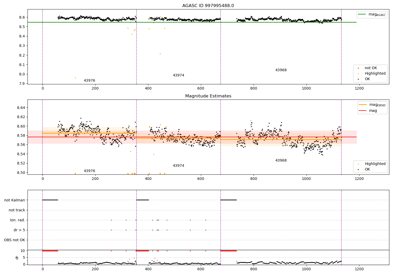Click the "not track" row label
The height and width of the screenshot is (275, 393).
pyautogui.click(x=17, y=210)
